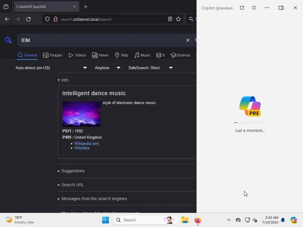Click the IDM search input field

tap(101, 40)
